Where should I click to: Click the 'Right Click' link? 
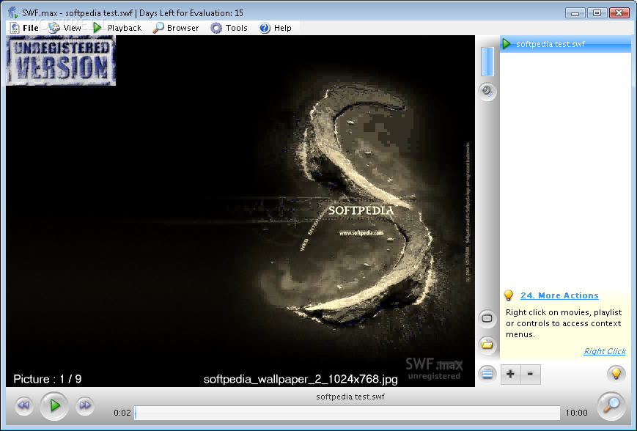605,351
